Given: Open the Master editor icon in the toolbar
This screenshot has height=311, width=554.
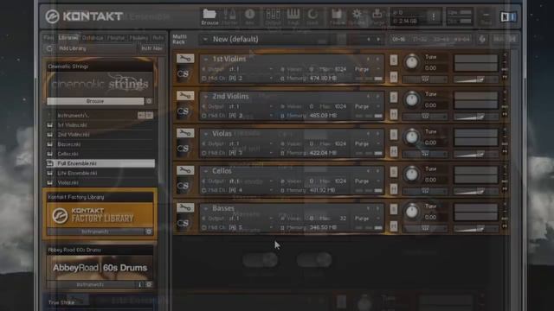Looking at the screenshot, I should 229,15.
